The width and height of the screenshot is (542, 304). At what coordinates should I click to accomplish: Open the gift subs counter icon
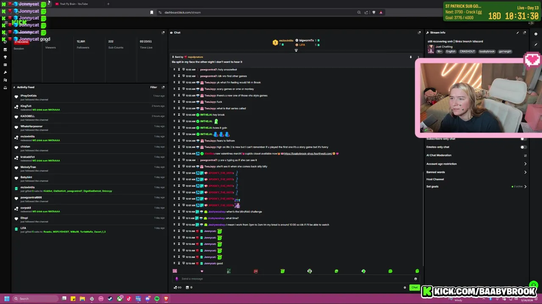click(189, 288)
